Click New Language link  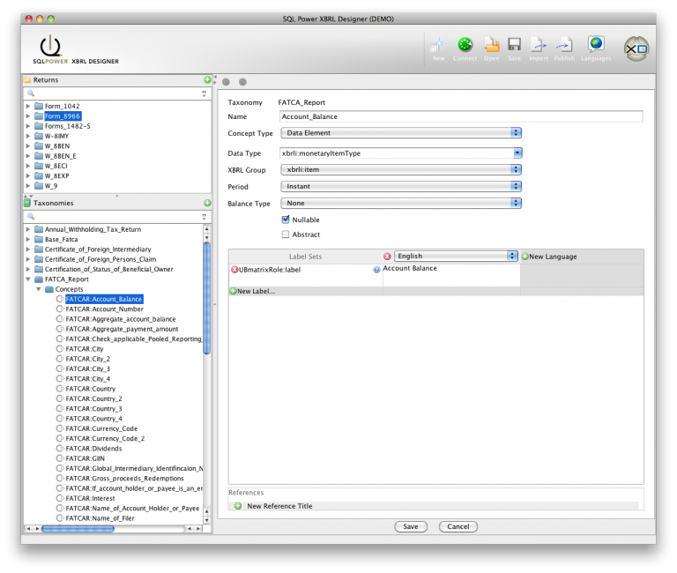pos(553,257)
